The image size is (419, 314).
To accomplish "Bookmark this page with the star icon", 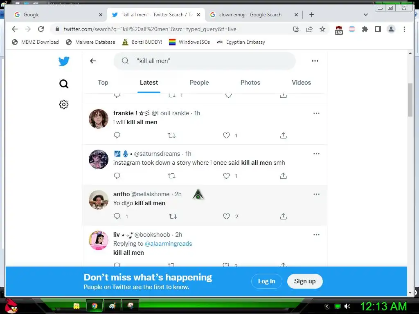I will click(322, 29).
